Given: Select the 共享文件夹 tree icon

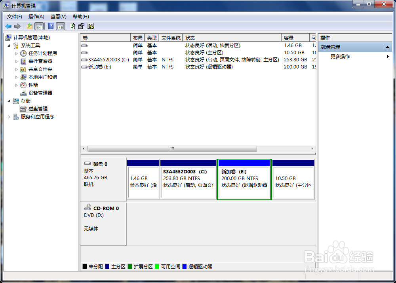Looking at the screenshot, I should point(23,69).
